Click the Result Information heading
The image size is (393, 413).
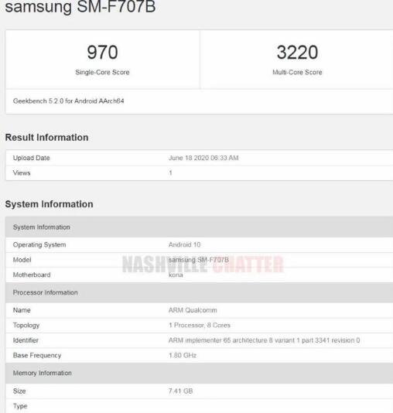(x=47, y=138)
